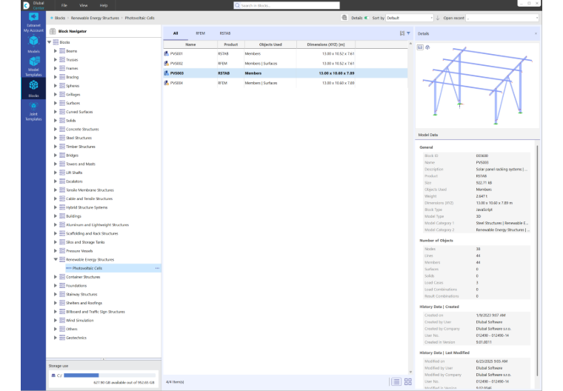Click the Steel Structures folder icon
Screen dimensions: 563x391
coord(62,138)
